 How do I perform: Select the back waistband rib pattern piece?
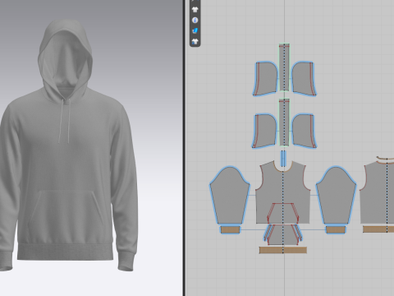378,229
